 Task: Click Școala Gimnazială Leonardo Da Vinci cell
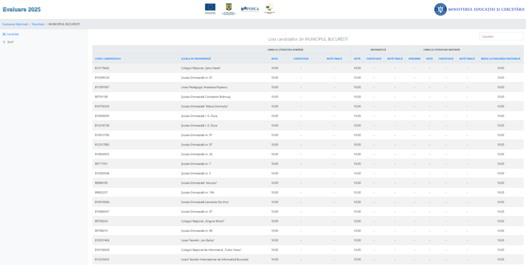coord(205,202)
